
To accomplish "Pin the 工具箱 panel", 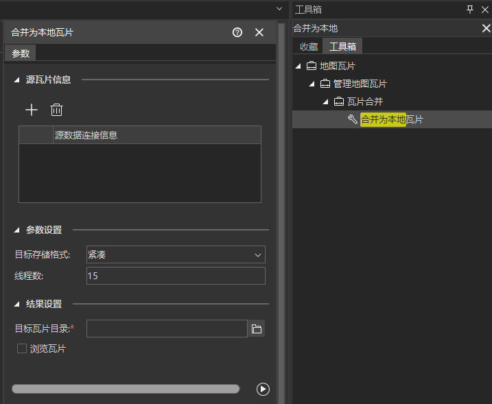I will pos(470,10).
